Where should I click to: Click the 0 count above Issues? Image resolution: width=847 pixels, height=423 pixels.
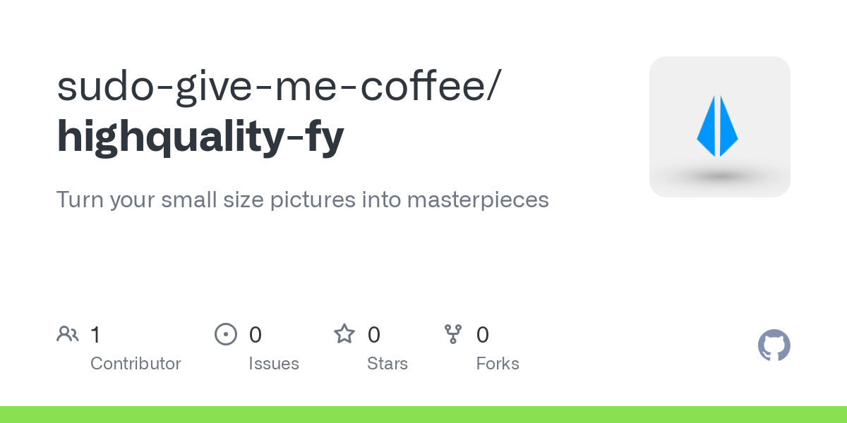point(256,334)
